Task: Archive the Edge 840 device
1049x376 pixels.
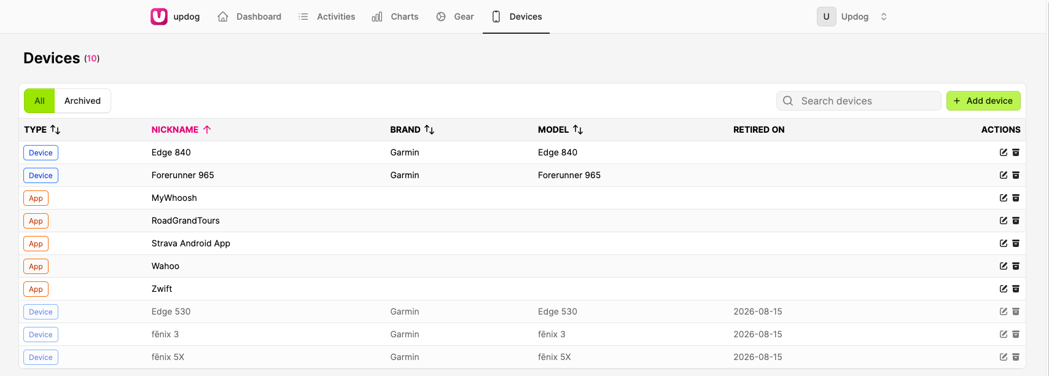Action: click(1016, 152)
